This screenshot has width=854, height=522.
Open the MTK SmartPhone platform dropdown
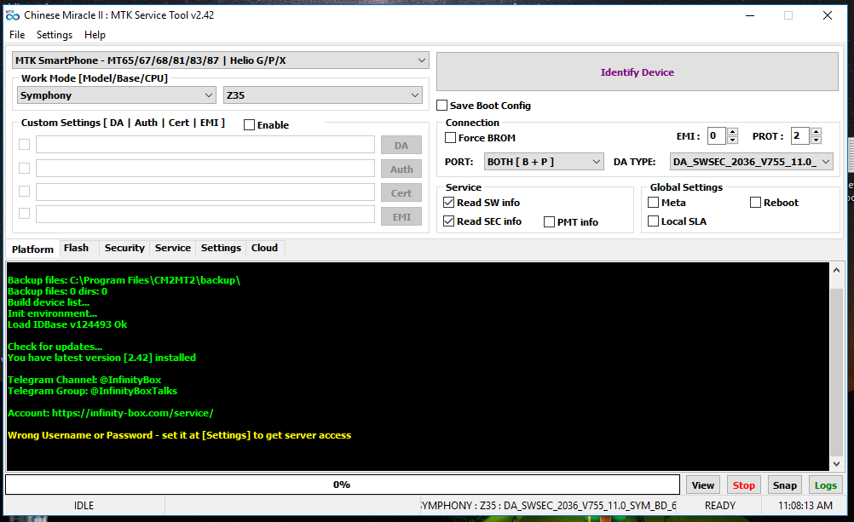pos(221,60)
